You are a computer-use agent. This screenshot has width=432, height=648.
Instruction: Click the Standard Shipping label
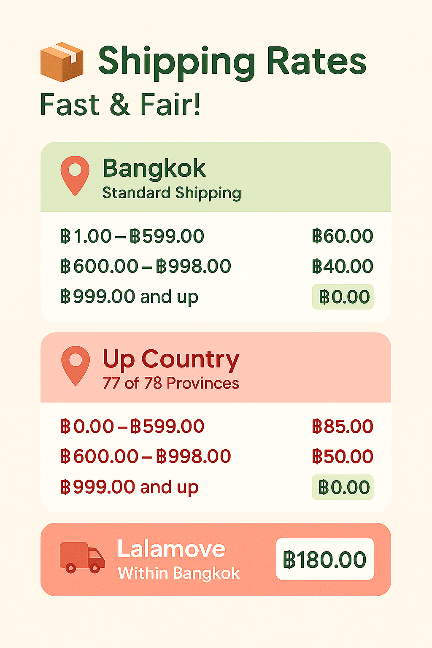[172, 193]
